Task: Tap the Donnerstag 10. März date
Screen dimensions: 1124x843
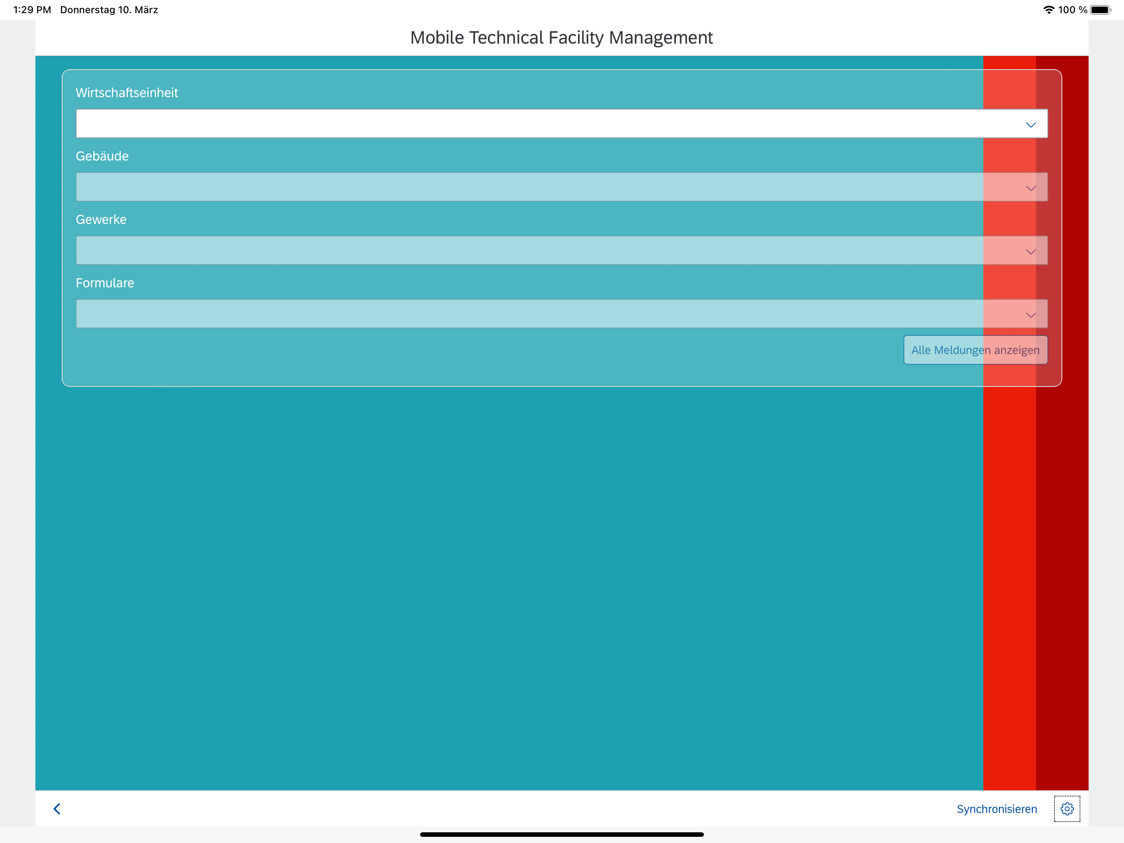Action: click(109, 9)
